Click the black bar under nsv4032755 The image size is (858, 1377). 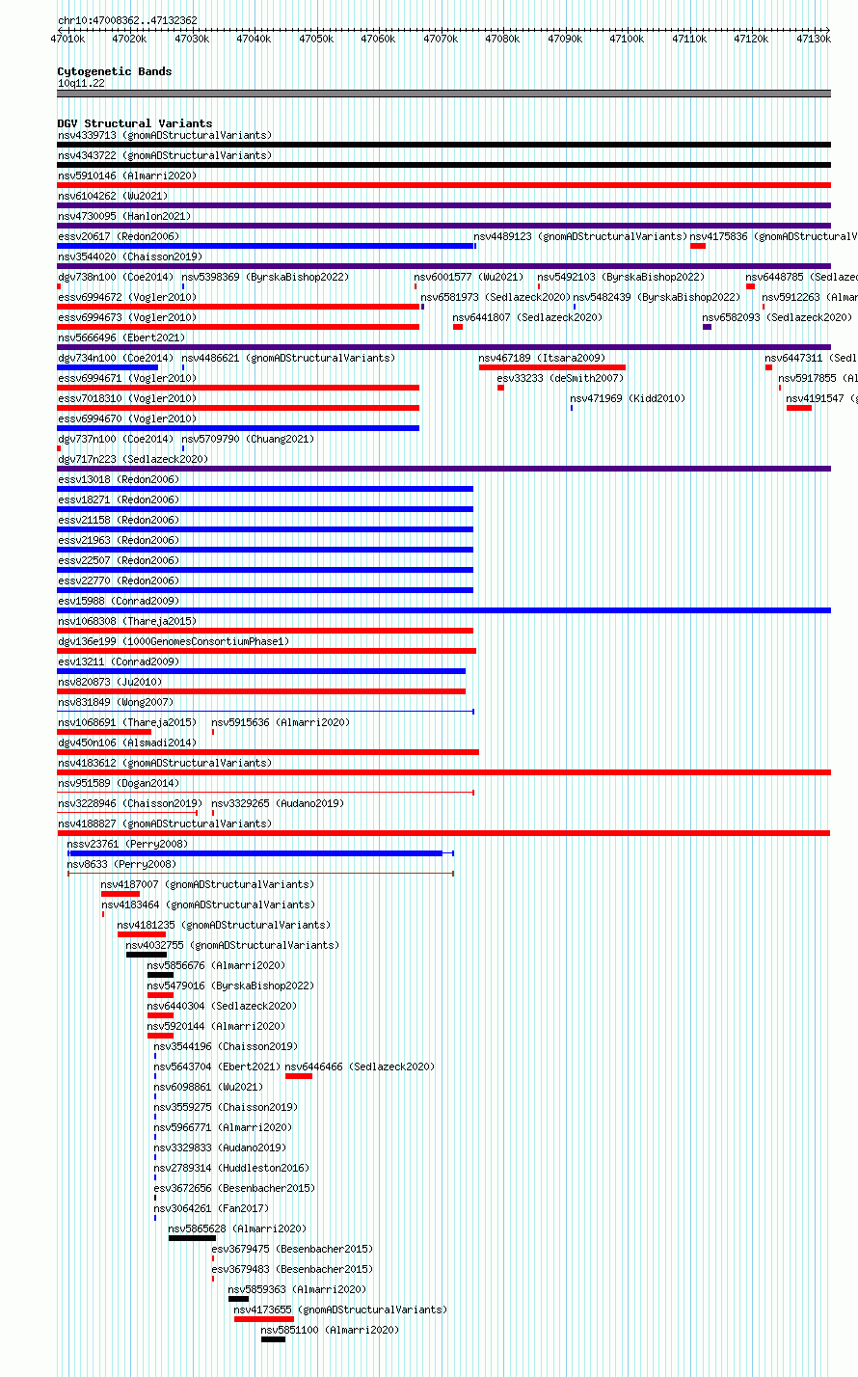point(147,955)
